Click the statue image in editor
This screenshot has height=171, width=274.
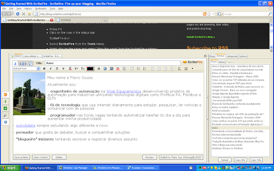(29, 94)
